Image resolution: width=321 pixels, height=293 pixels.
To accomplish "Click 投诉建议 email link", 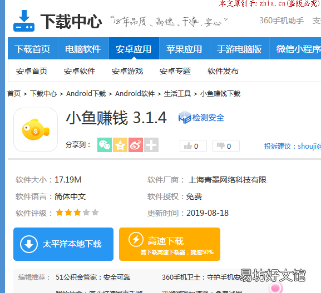I will [293, 146].
